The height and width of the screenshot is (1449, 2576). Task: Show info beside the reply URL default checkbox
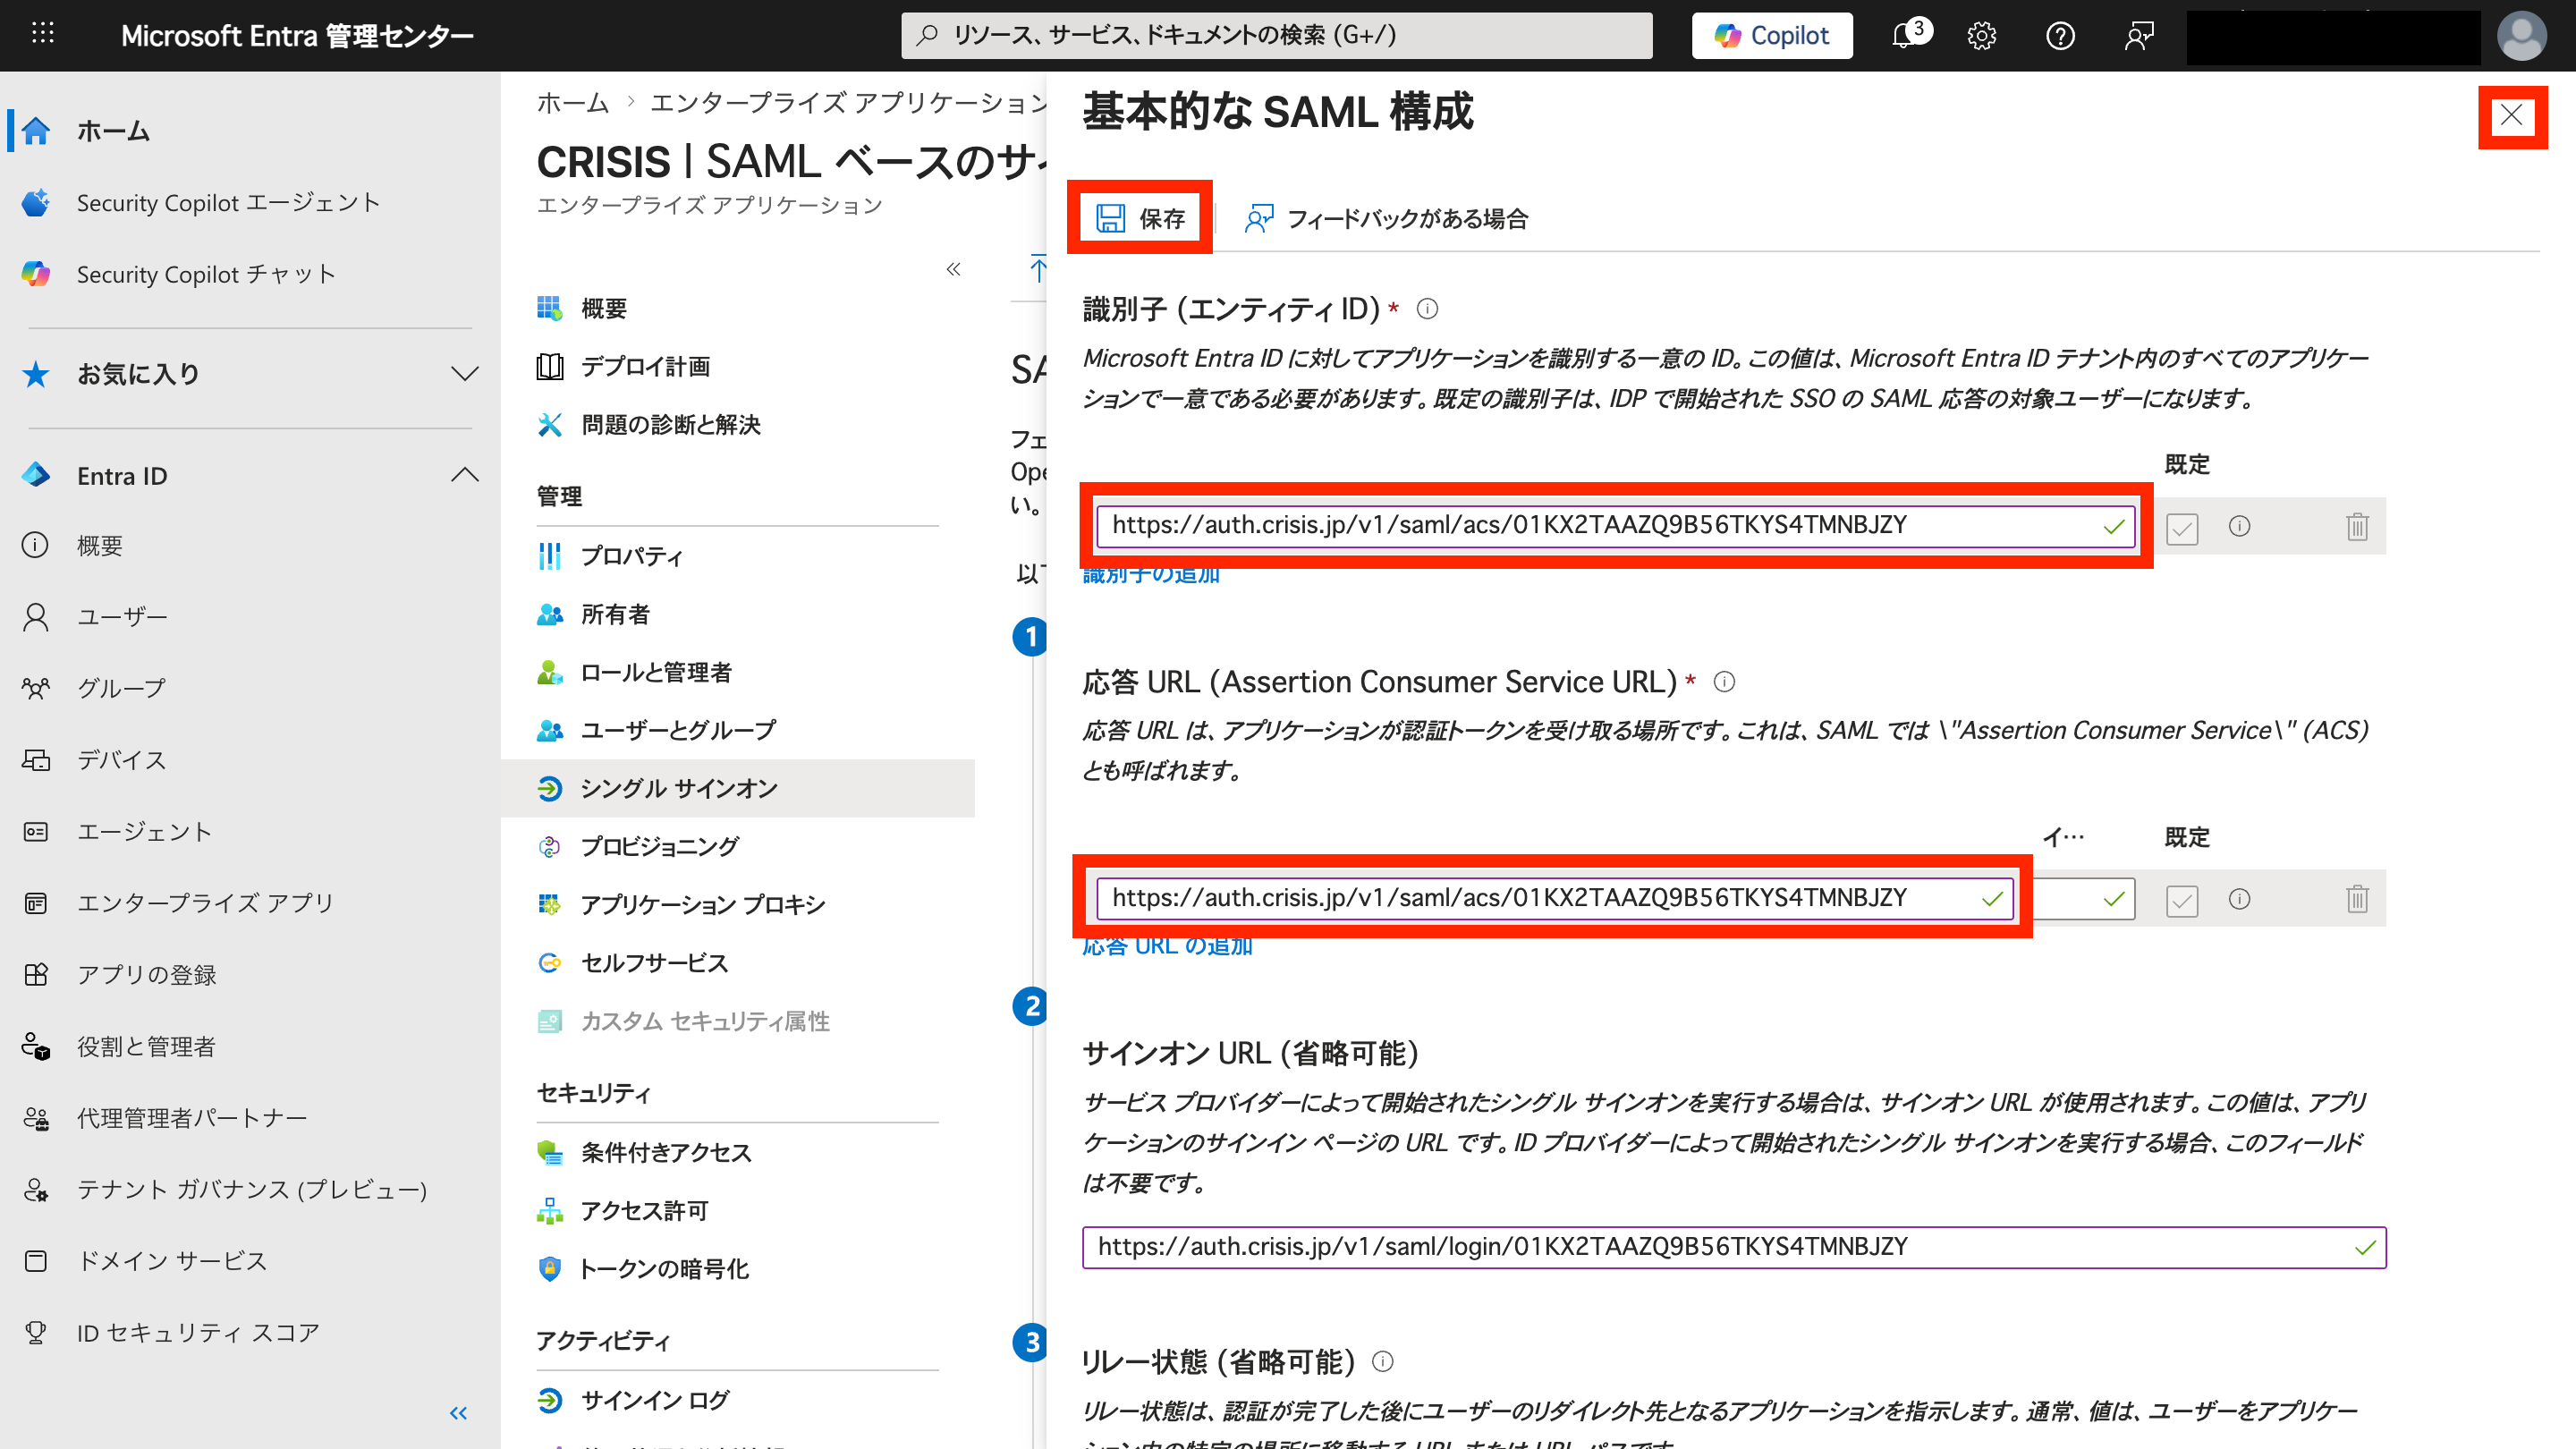tap(2239, 899)
